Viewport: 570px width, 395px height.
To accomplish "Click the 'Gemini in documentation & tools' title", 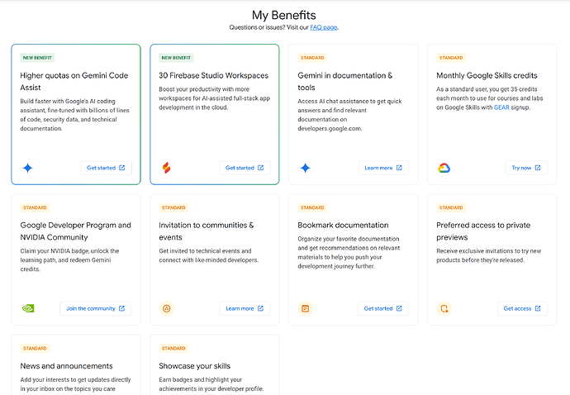I will click(x=345, y=82).
